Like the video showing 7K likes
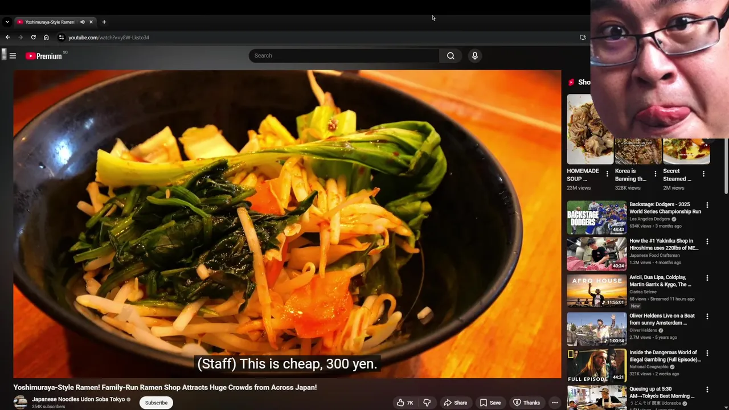The width and height of the screenshot is (729, 410). (x=405, y=403)
